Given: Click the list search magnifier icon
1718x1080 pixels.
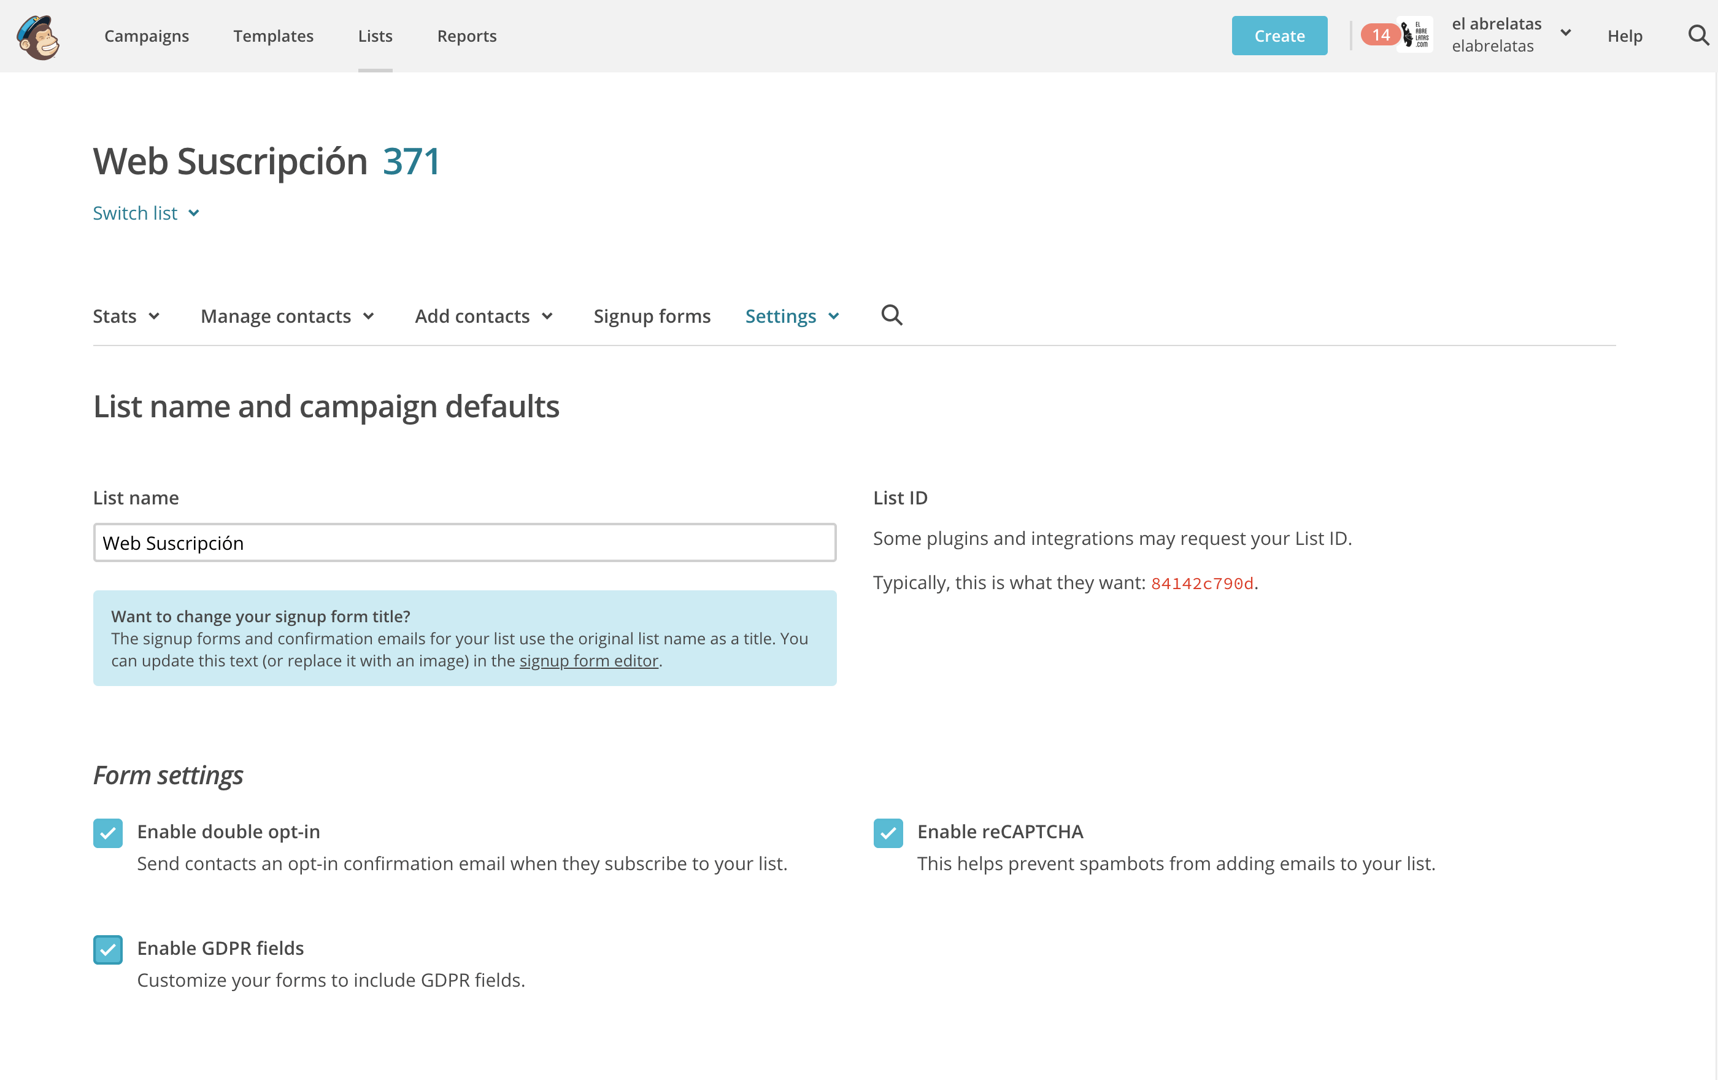Looking at the screenshot, I should tap(891, 315).
